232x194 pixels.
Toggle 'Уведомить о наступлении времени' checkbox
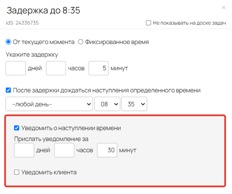(x=17, y=128)
